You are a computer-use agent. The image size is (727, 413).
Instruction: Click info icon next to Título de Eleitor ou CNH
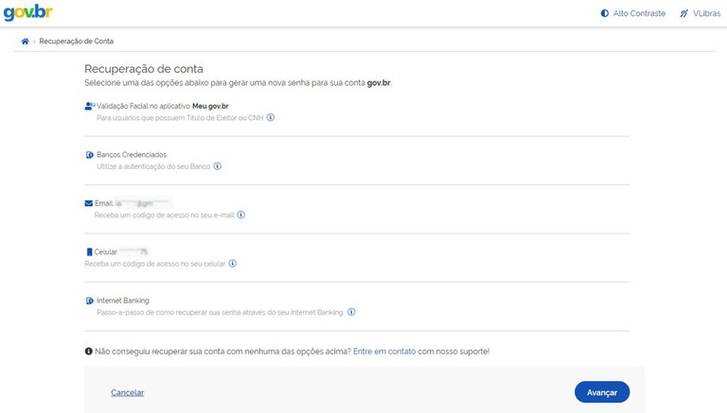coord(271,118)
